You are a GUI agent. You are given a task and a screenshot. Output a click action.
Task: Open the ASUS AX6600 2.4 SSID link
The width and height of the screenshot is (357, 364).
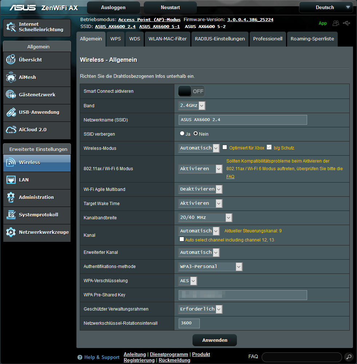(x=115, y=27)
